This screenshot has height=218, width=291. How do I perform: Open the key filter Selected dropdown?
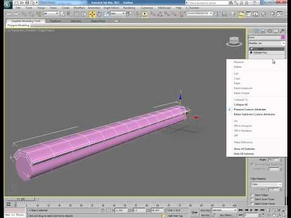coord(224,210)
